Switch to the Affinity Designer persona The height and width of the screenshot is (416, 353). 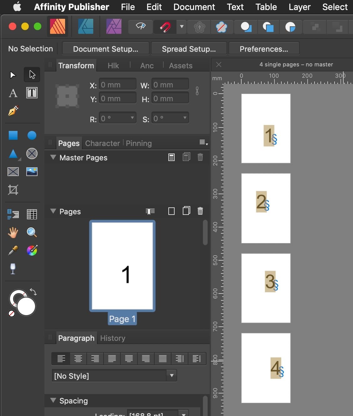click(85, 27)
